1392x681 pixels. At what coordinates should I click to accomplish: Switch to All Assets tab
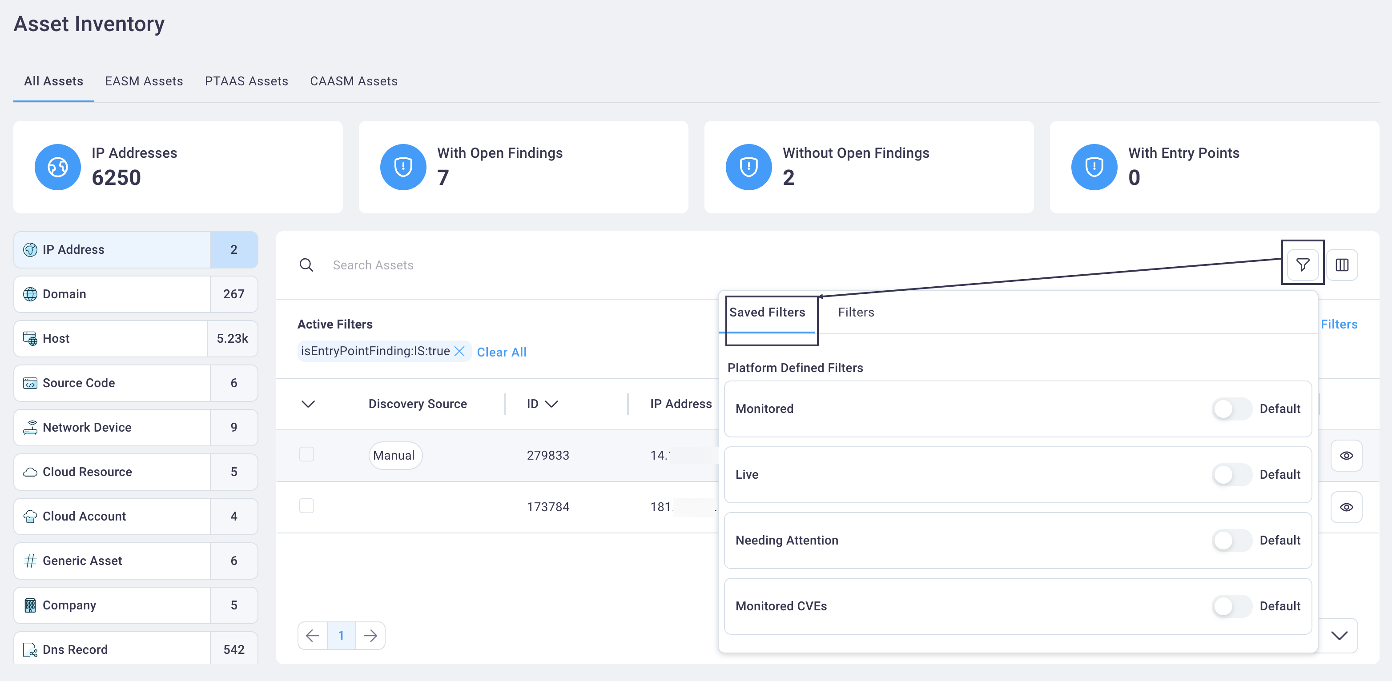(53, 81)
